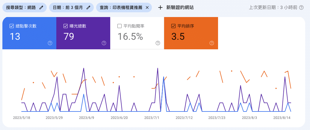The image size is (310, 130).
Task: Open help icon next to 上次更新日期
Action: tap(301, 7)
